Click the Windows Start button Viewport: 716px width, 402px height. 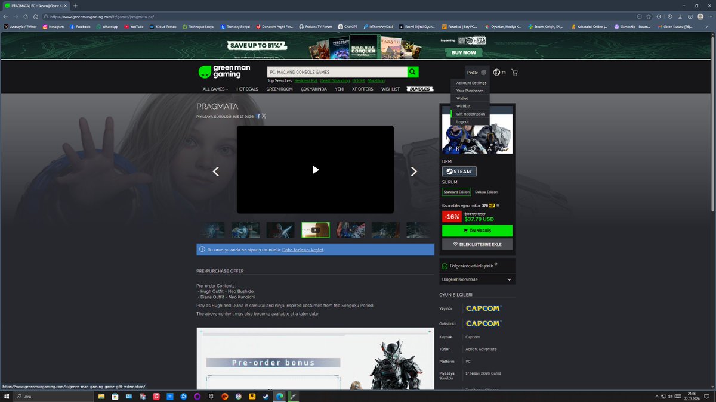tap(6, 396)
